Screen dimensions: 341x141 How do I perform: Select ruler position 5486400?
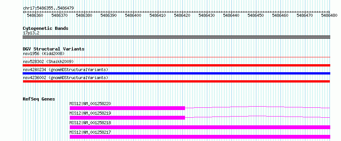coord(133,15)
